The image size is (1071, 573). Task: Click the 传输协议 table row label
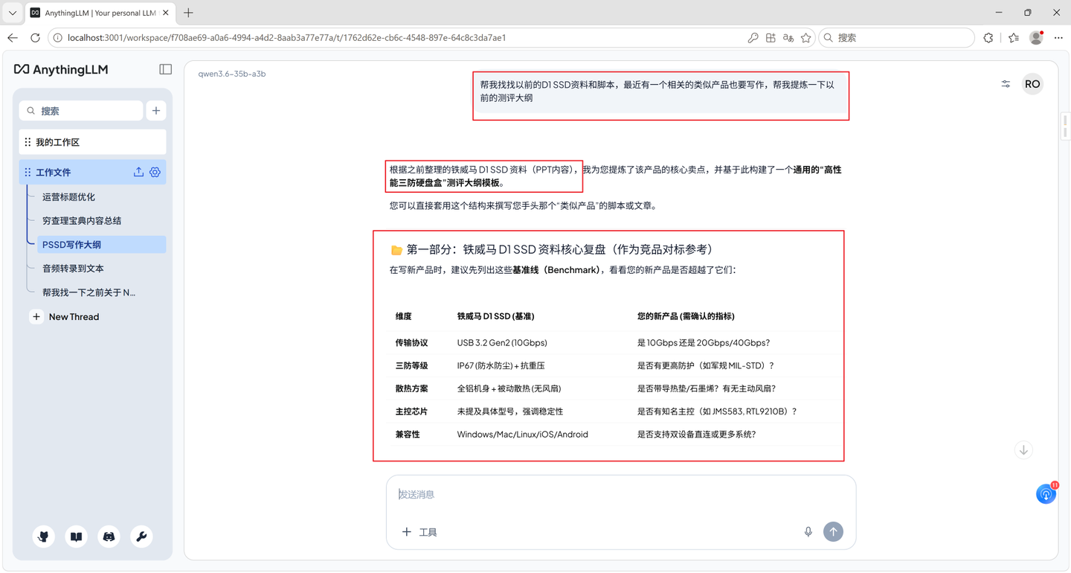[x=412, y=343]
